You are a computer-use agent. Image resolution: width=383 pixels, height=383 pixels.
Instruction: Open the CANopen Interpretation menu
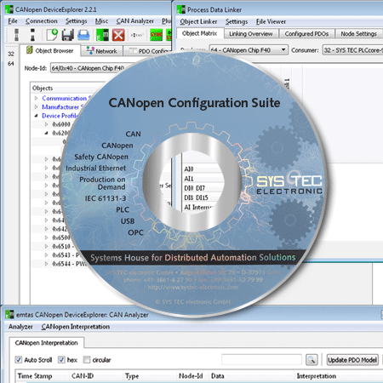tap(76, 327)
